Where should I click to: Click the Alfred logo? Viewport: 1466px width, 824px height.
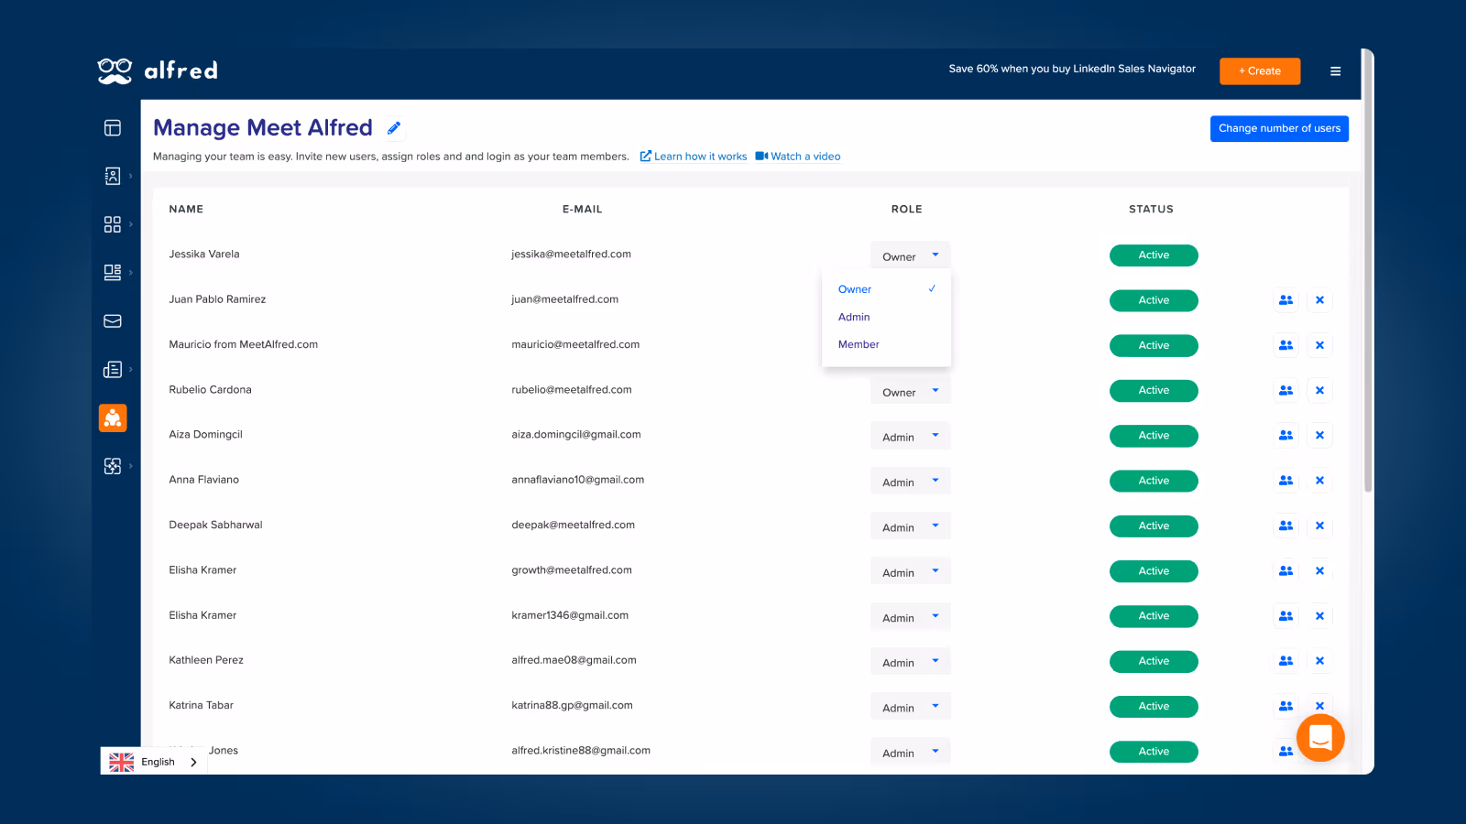(158, 70)
